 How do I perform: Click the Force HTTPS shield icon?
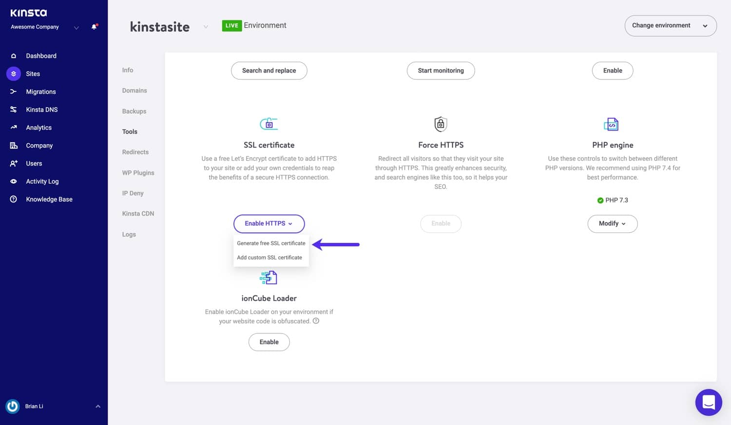click(x=441, y=124)
